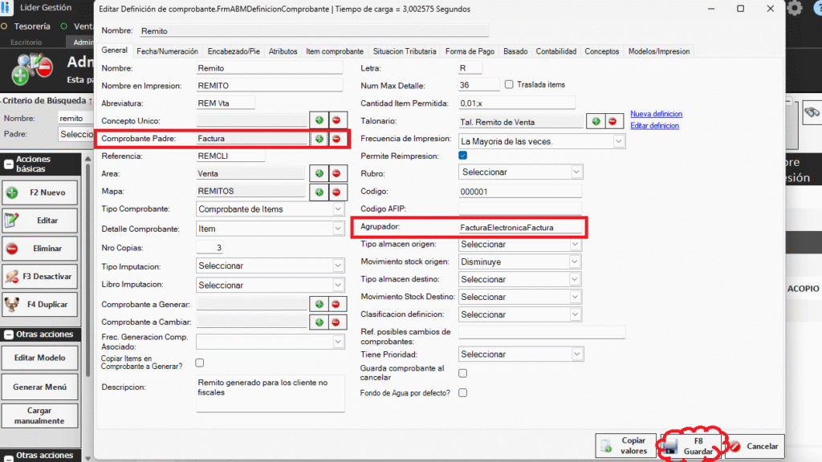The width and height of the screenshot is (822, 462).
Task: Click green add icon for Area field
Action: coord(319,173)
